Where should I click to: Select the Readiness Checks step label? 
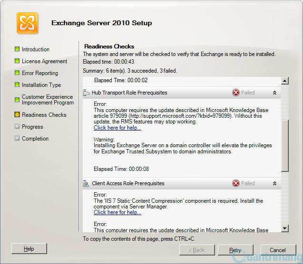point(44,115)
